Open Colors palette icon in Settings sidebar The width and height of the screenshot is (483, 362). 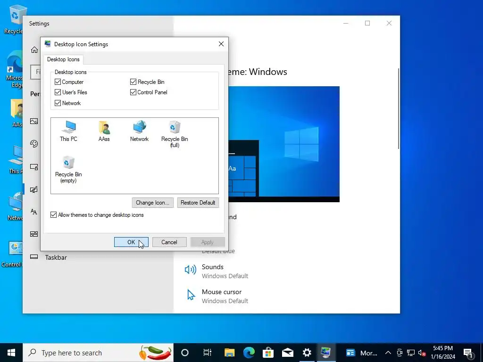(34, 144)
